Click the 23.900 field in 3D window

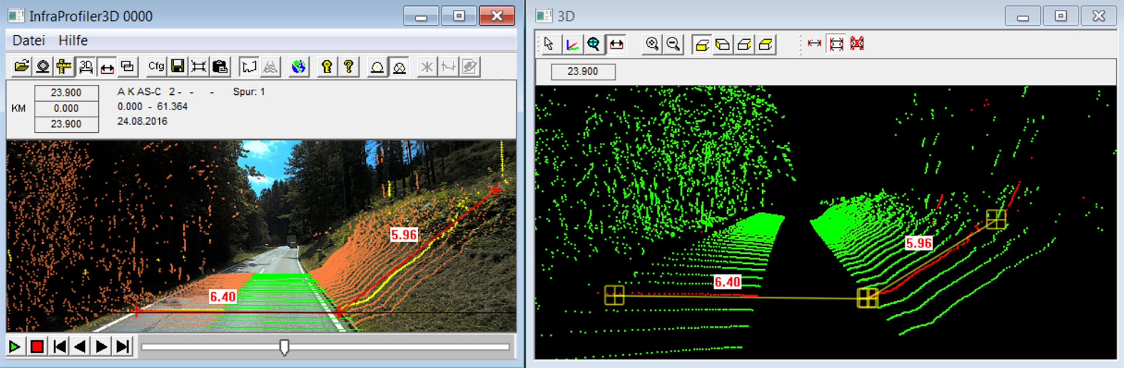tap(582, 71)
